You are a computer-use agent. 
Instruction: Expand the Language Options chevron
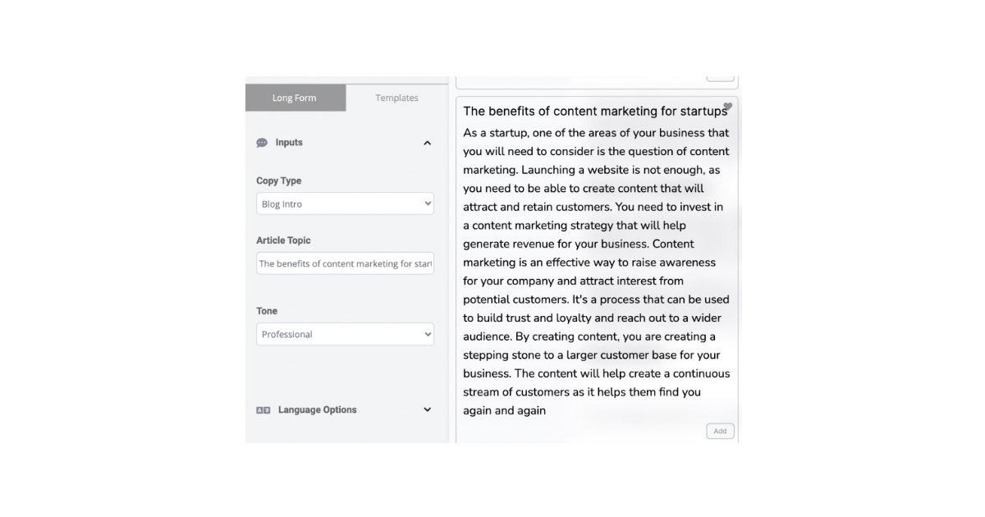coord(427,409)
